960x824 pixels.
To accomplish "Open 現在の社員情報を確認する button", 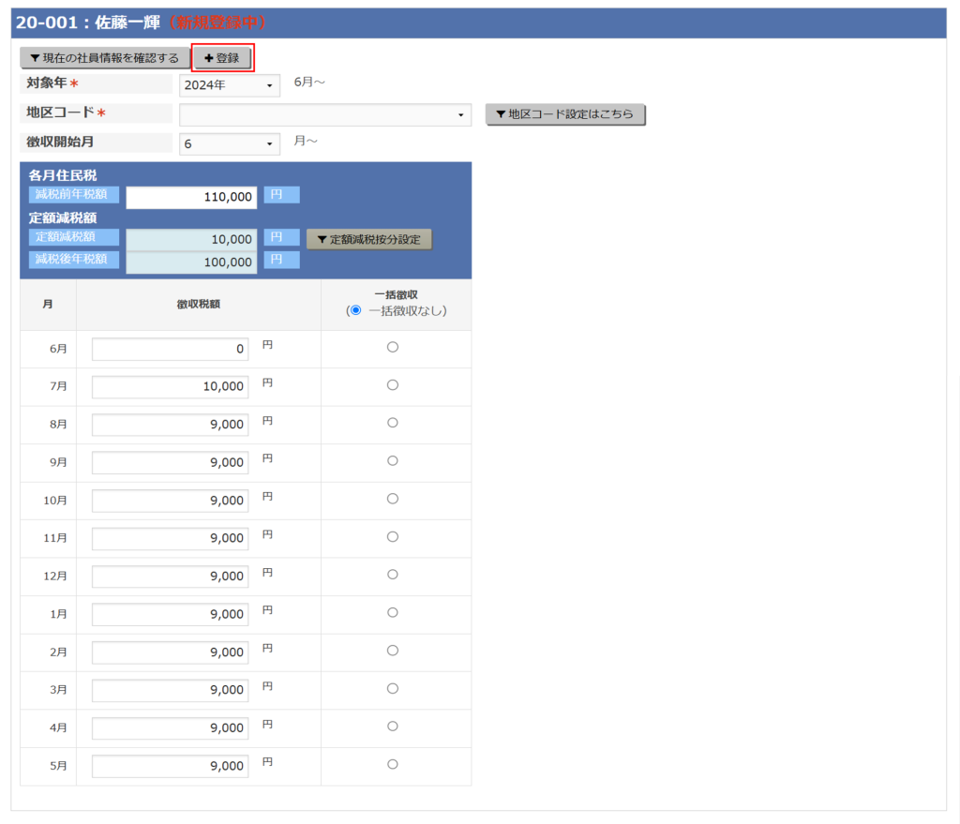I will (x=105, y=58).
